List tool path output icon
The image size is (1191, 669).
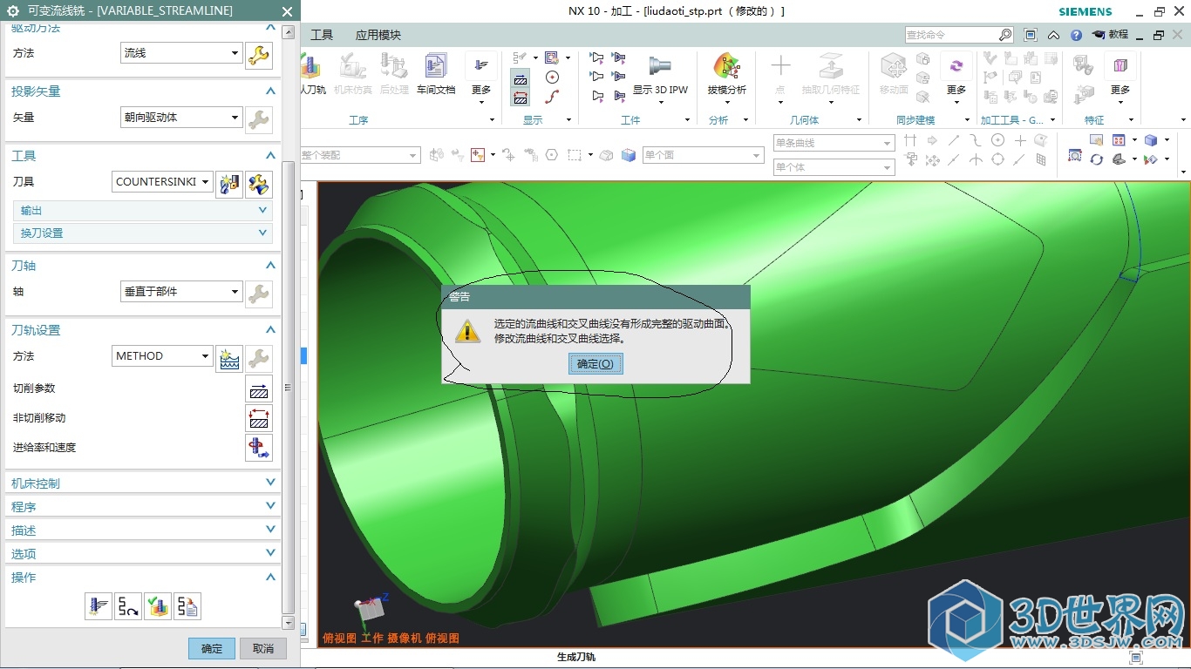(187, 606)
